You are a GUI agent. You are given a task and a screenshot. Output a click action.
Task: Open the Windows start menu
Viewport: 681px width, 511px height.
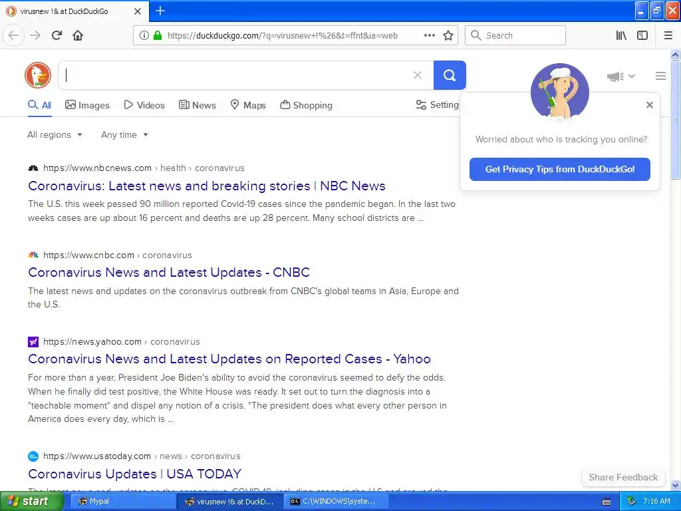click(x=32, y=501)
